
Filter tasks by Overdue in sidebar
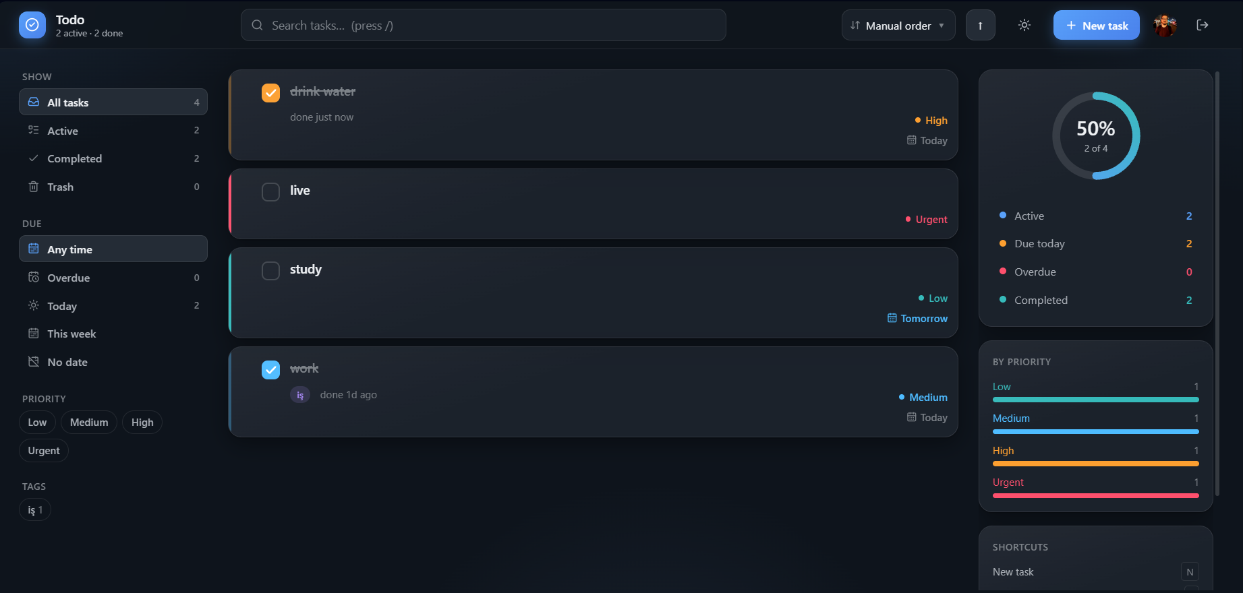[113, 278]
